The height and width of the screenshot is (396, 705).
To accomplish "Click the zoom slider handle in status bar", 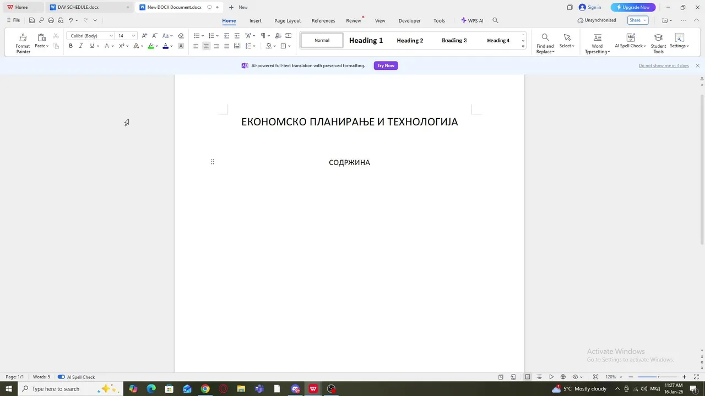I will (x=658, y=377).
